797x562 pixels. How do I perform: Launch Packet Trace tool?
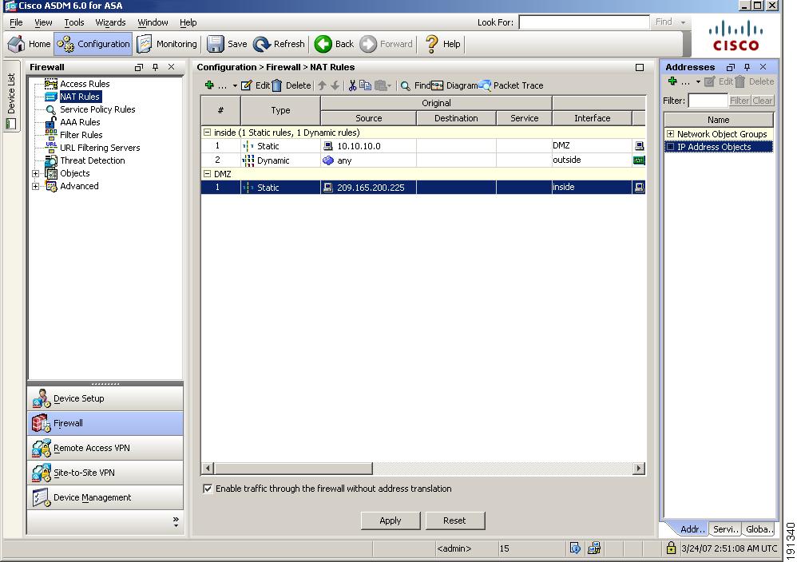tap(511, 85)
